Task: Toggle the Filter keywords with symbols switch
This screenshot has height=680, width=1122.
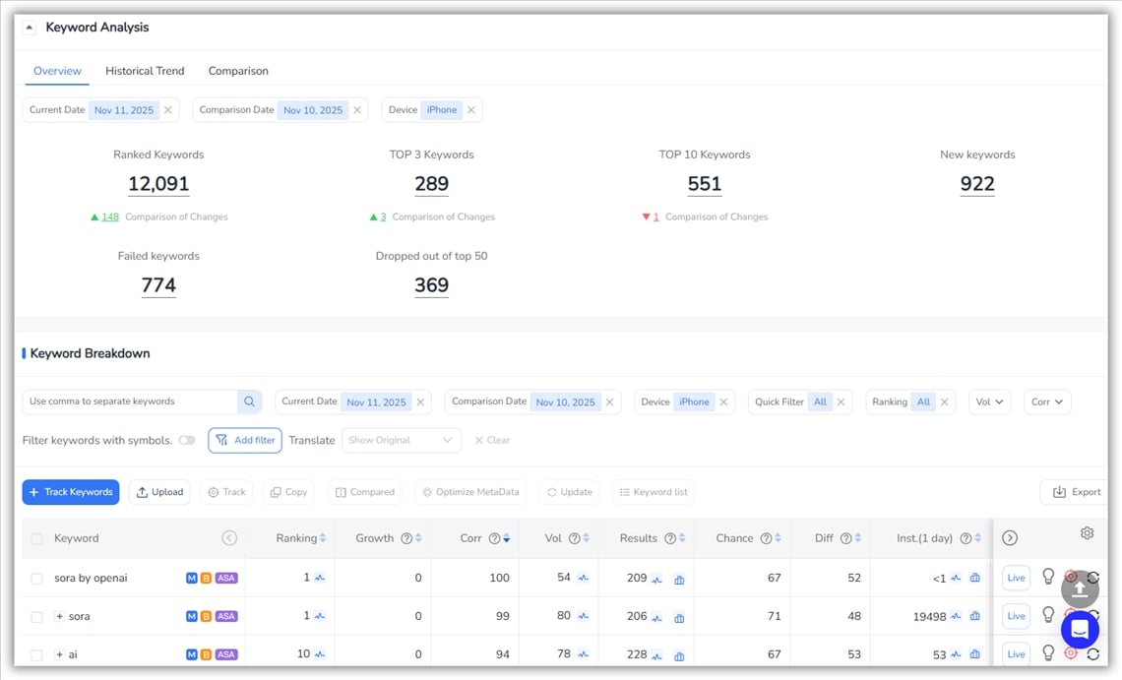Action: [186, 440]
